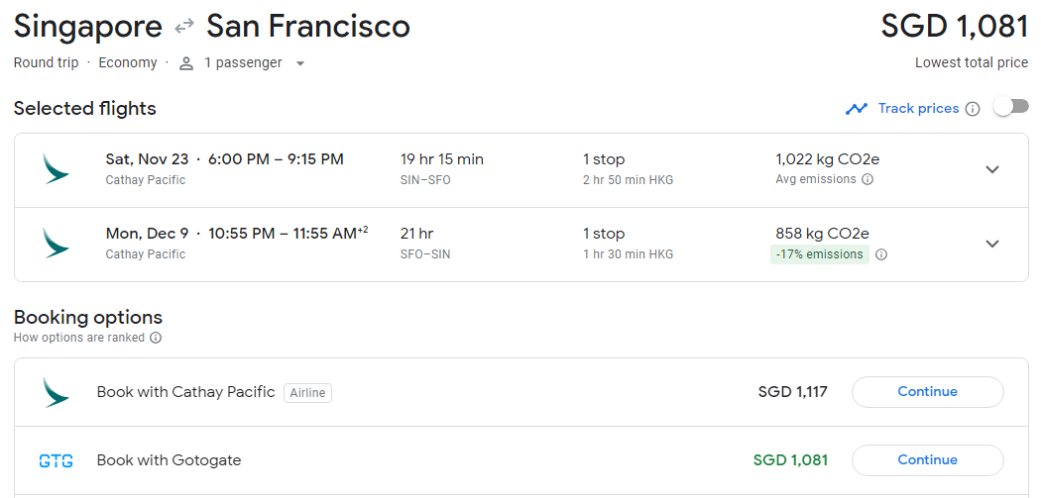
Task: Click the round-trip swap arrows icon
Action: [183, 27]
